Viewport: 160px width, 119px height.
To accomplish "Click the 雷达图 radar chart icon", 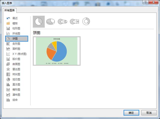I will coord(8,69).
